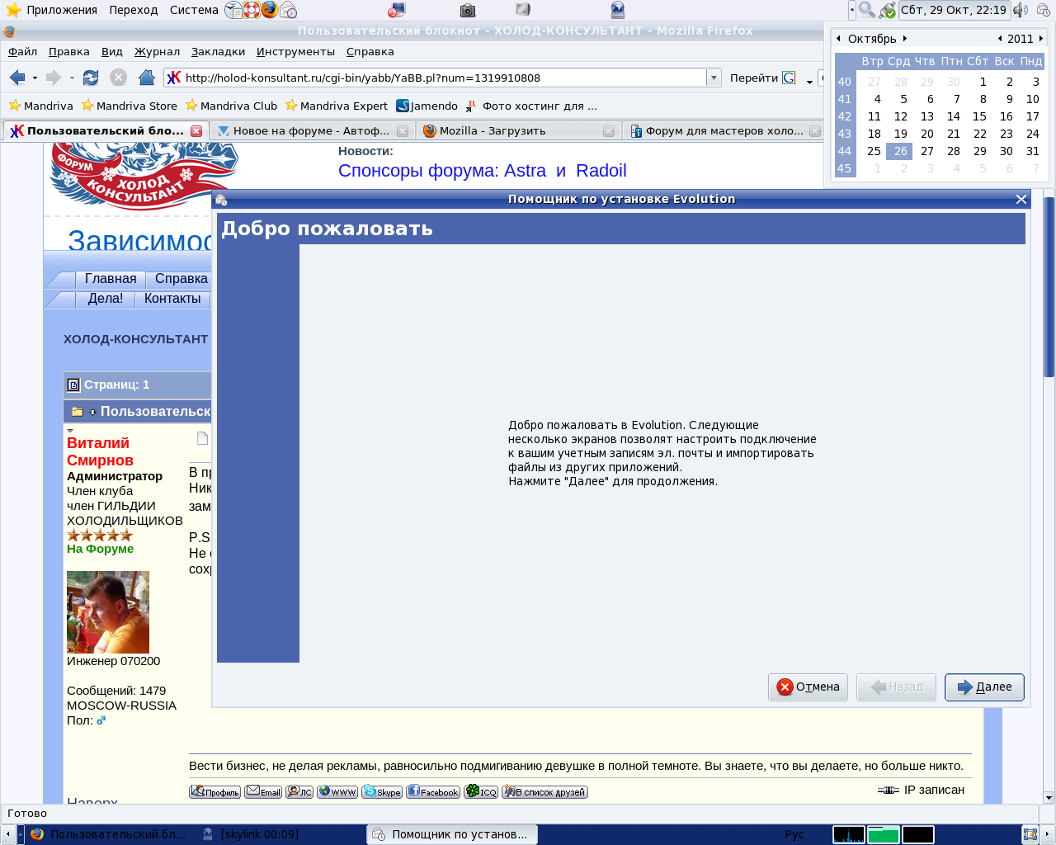Follow the Radoil sponsor link
Viewport: 1056px width, 845px height.
[601, 171]
